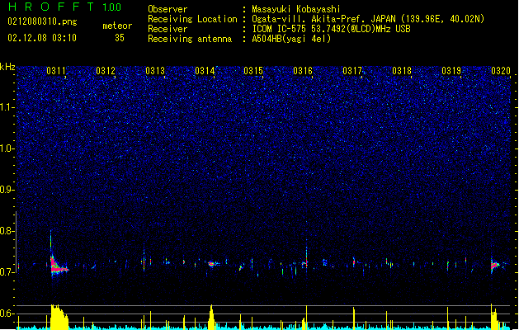Screen dimensions: 519x330
Task: Click the Receiving antenna label
Action: 190,39
